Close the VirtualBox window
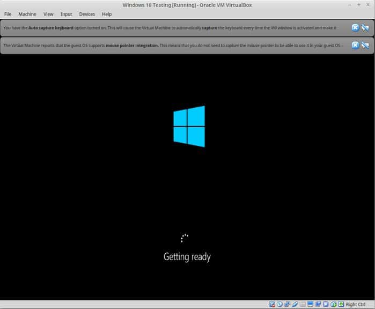 368,5
